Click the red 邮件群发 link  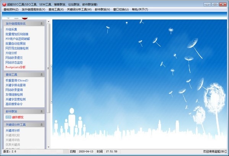(18, 117)
